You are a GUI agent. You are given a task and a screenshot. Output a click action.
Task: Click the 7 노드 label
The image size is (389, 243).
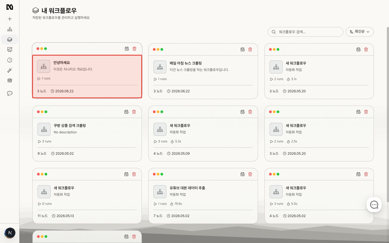pos(158,216)
